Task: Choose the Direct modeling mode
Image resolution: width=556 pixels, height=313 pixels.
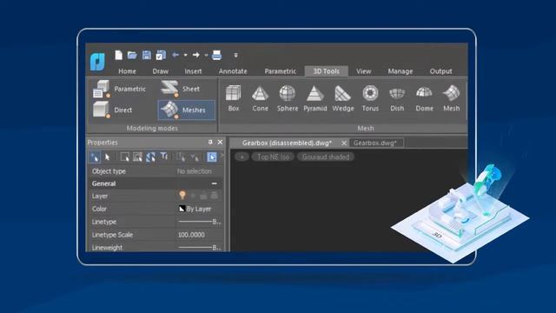Action: click(x=112, y=110)
